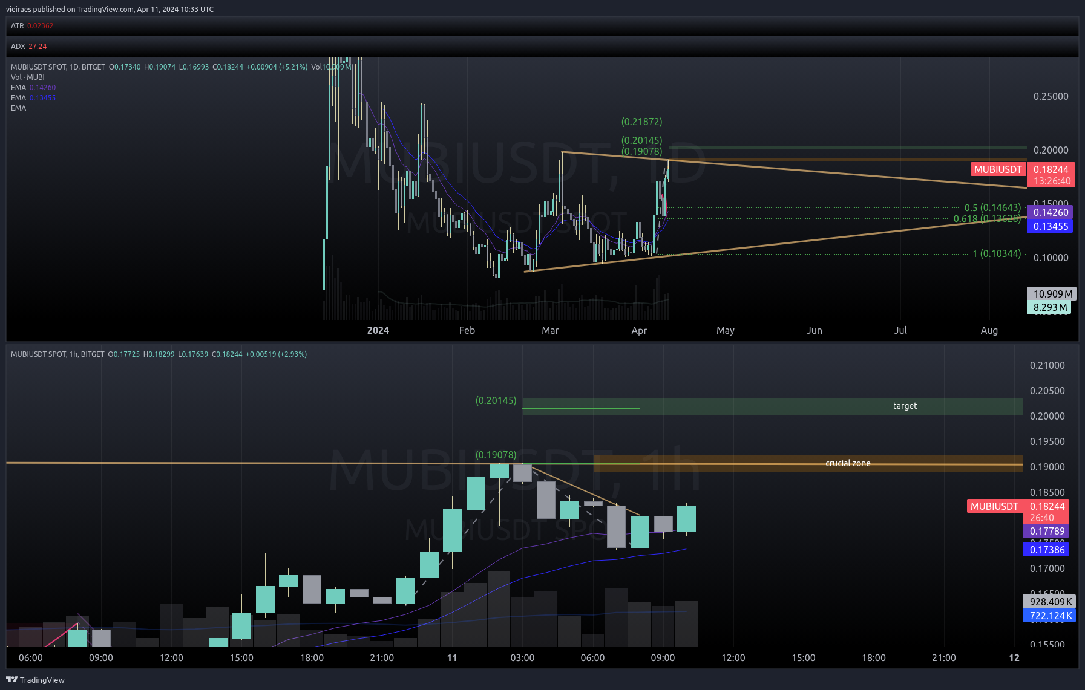Click the Vol · MUBI legend entry
Image resolution: width=1085 pixels, height=690 pixels.
(x=28, y=77)
